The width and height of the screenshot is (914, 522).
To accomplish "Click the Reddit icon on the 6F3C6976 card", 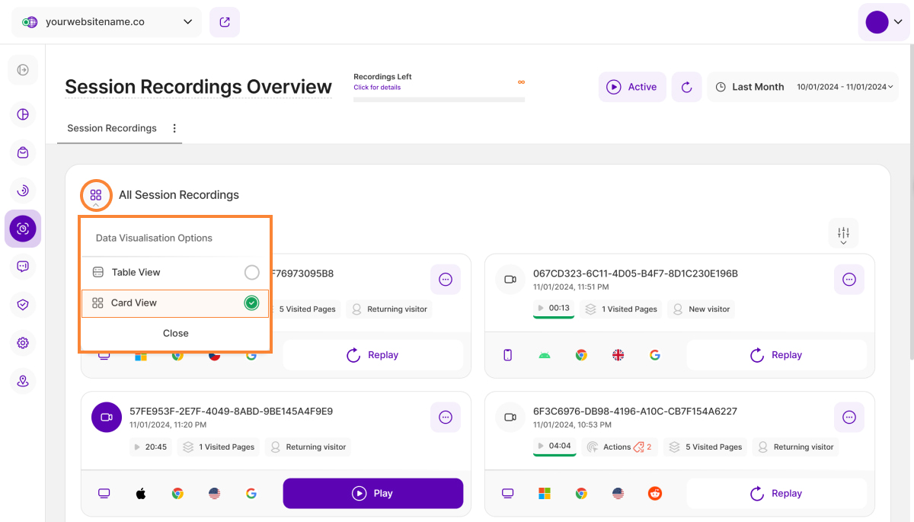I will [655, 494].
